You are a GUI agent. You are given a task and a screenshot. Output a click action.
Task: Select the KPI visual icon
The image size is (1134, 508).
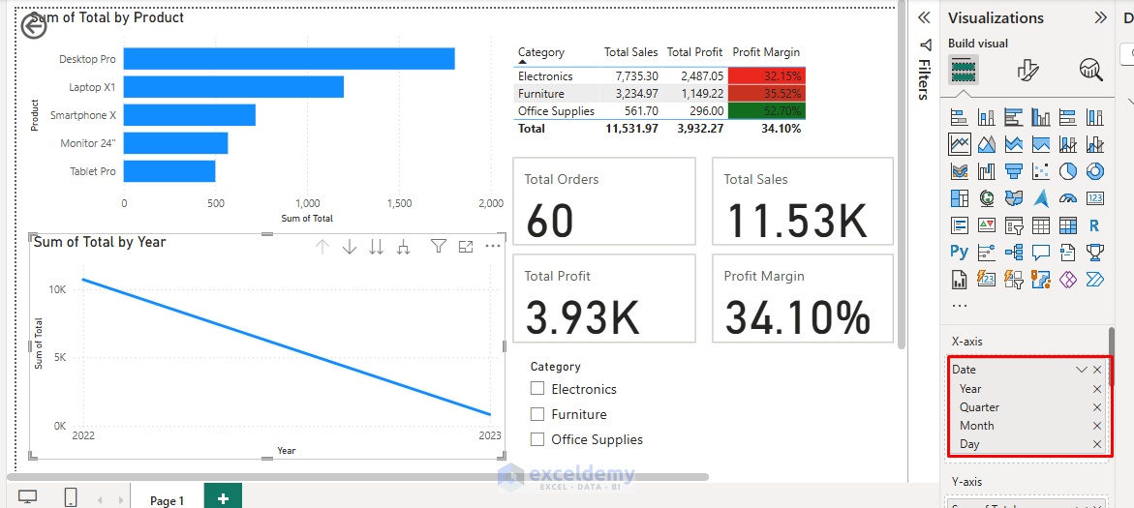coord(987,225)
